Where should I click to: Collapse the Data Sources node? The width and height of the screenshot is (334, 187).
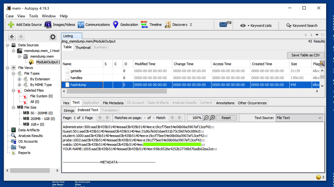[x=8, y=45]
